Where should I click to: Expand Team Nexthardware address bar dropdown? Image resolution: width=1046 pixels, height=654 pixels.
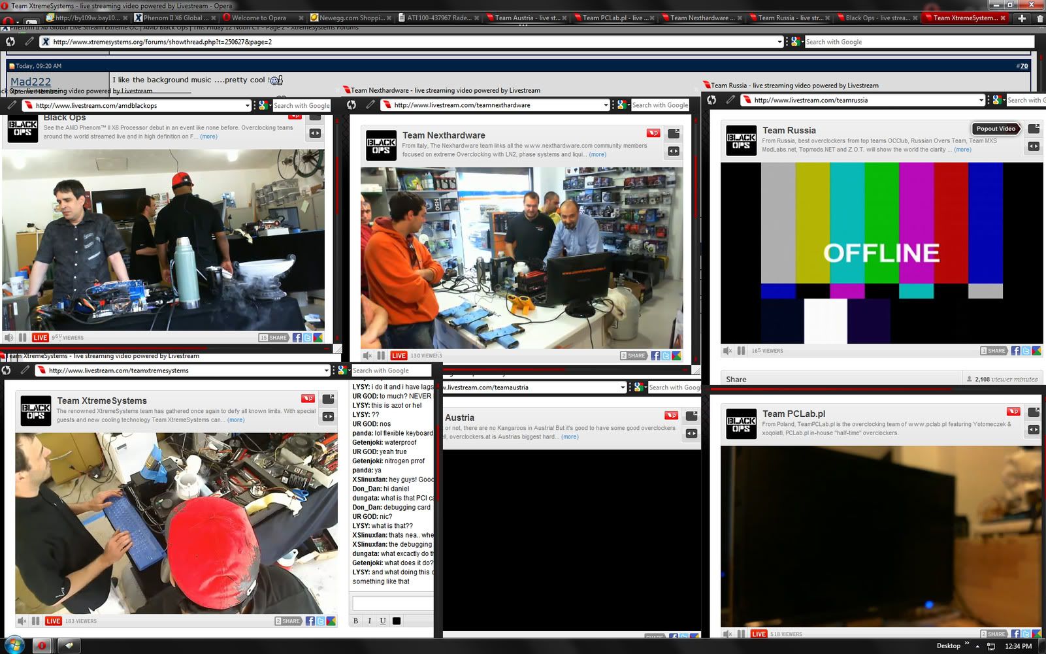click(606, 105)
